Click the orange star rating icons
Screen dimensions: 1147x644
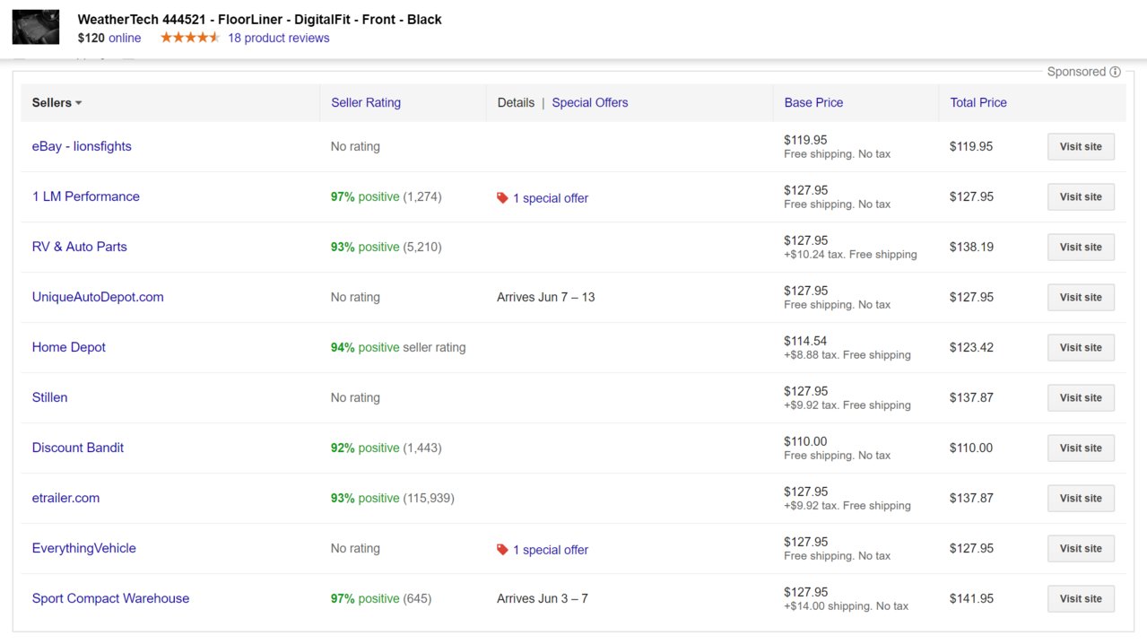[x=190, y=38]
